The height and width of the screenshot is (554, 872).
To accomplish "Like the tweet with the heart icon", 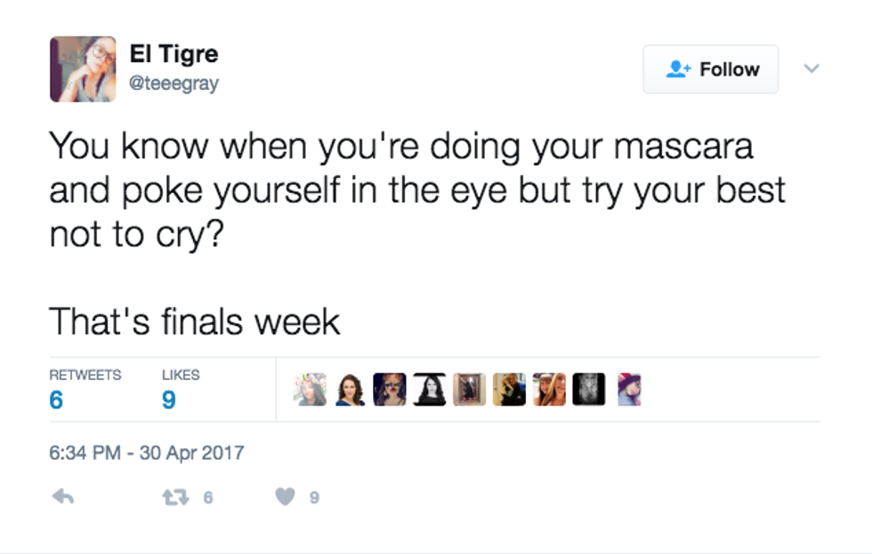I will (284, 498).
